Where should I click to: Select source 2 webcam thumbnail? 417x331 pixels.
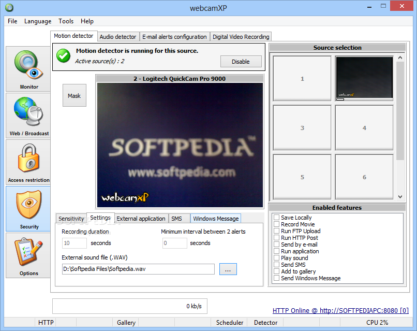[x=364, y=78]
